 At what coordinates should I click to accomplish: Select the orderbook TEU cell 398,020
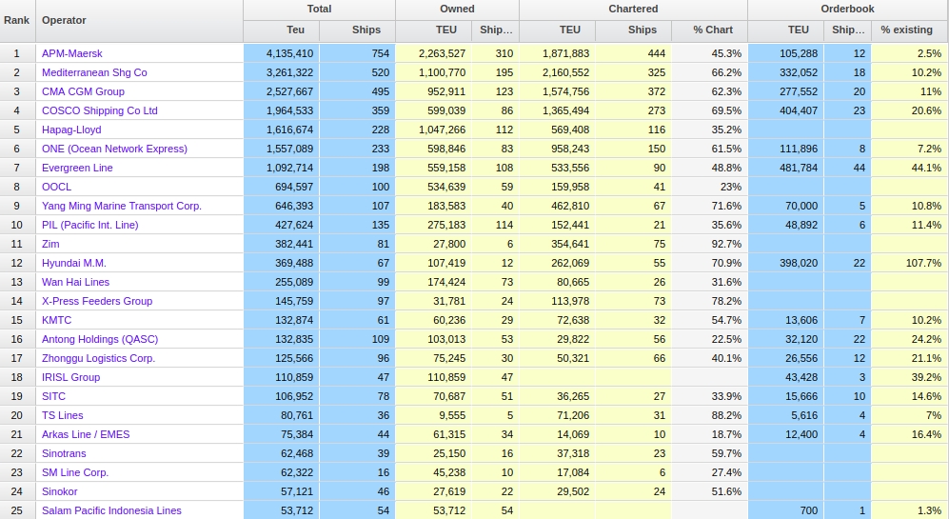click(785, 264)
